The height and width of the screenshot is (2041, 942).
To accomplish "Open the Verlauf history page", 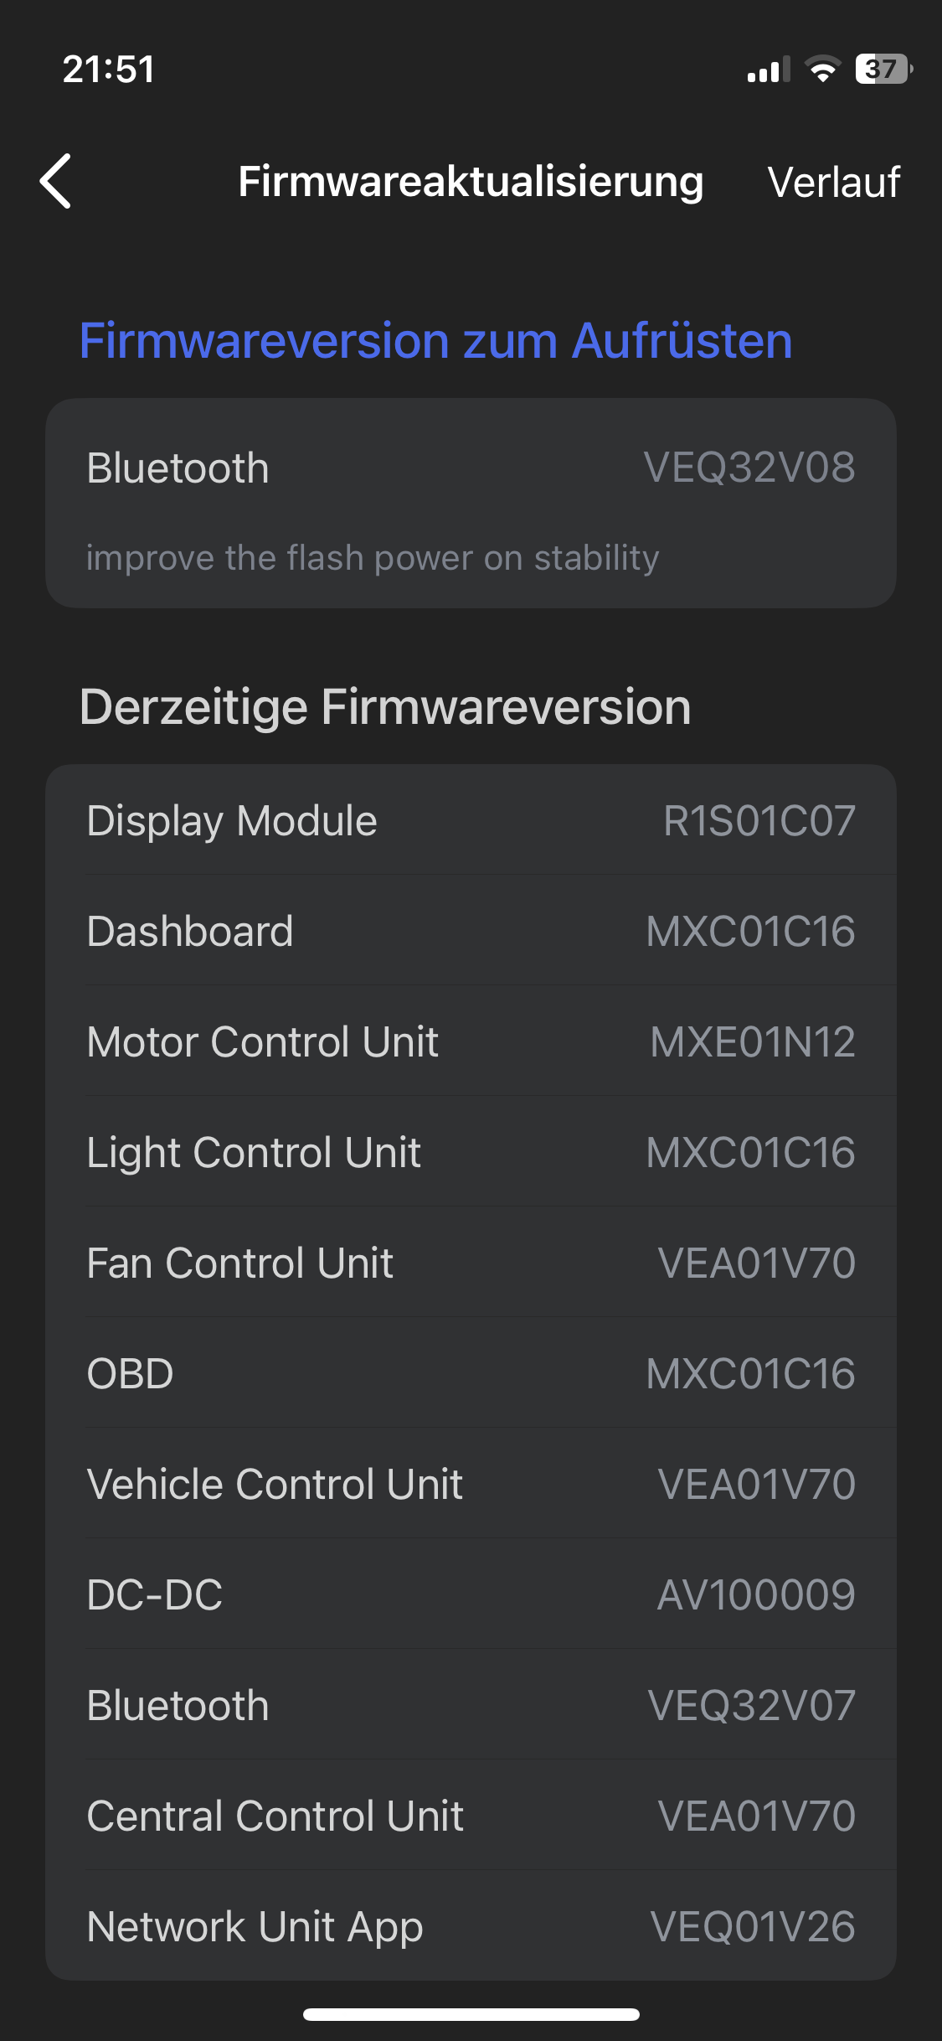I will (833, 182).
